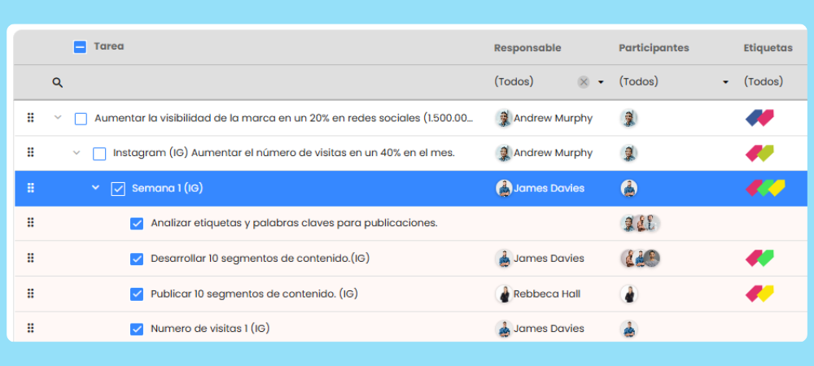Click the search magnifier icon in filter row
Viewport: 814px width, 366px height.
click(57, 82)
